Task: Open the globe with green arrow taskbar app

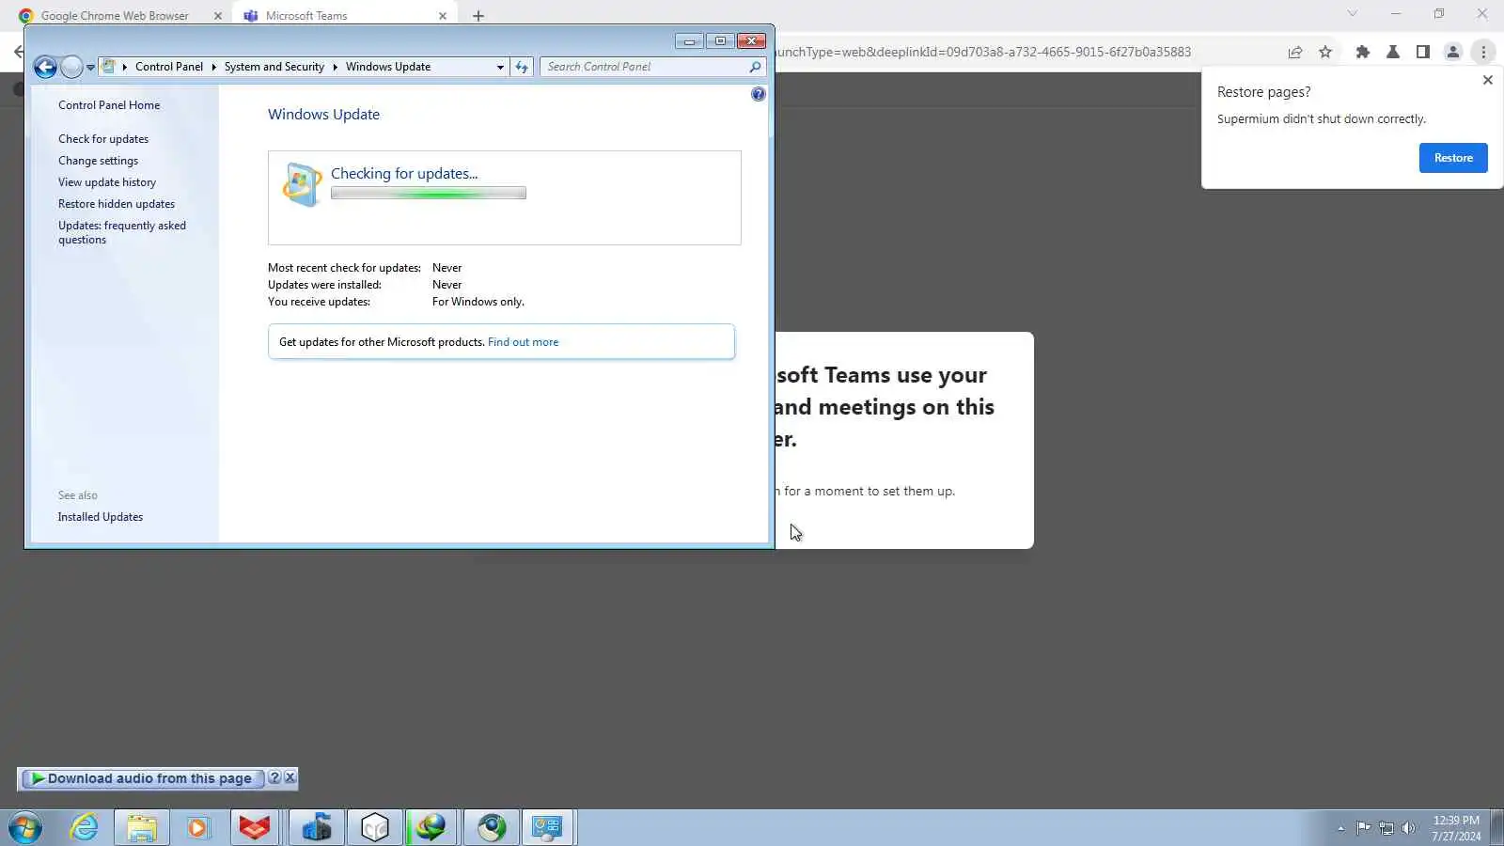Action: [432, 828]
